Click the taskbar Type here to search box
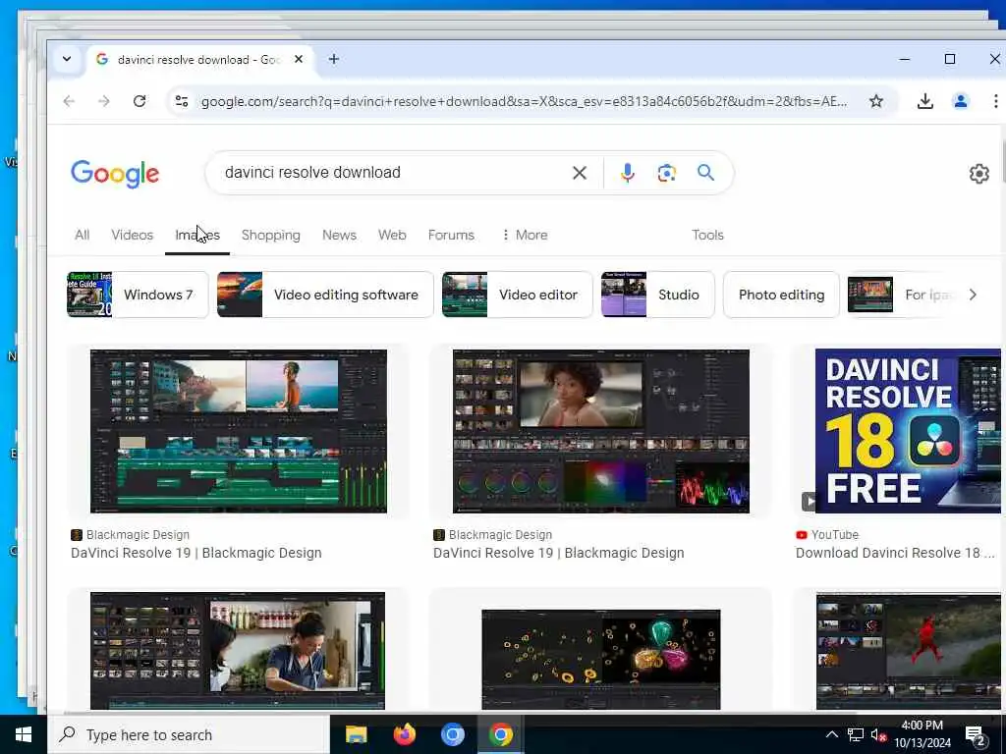This screenshot has width=1006, height=754. (x=188, y=734)
